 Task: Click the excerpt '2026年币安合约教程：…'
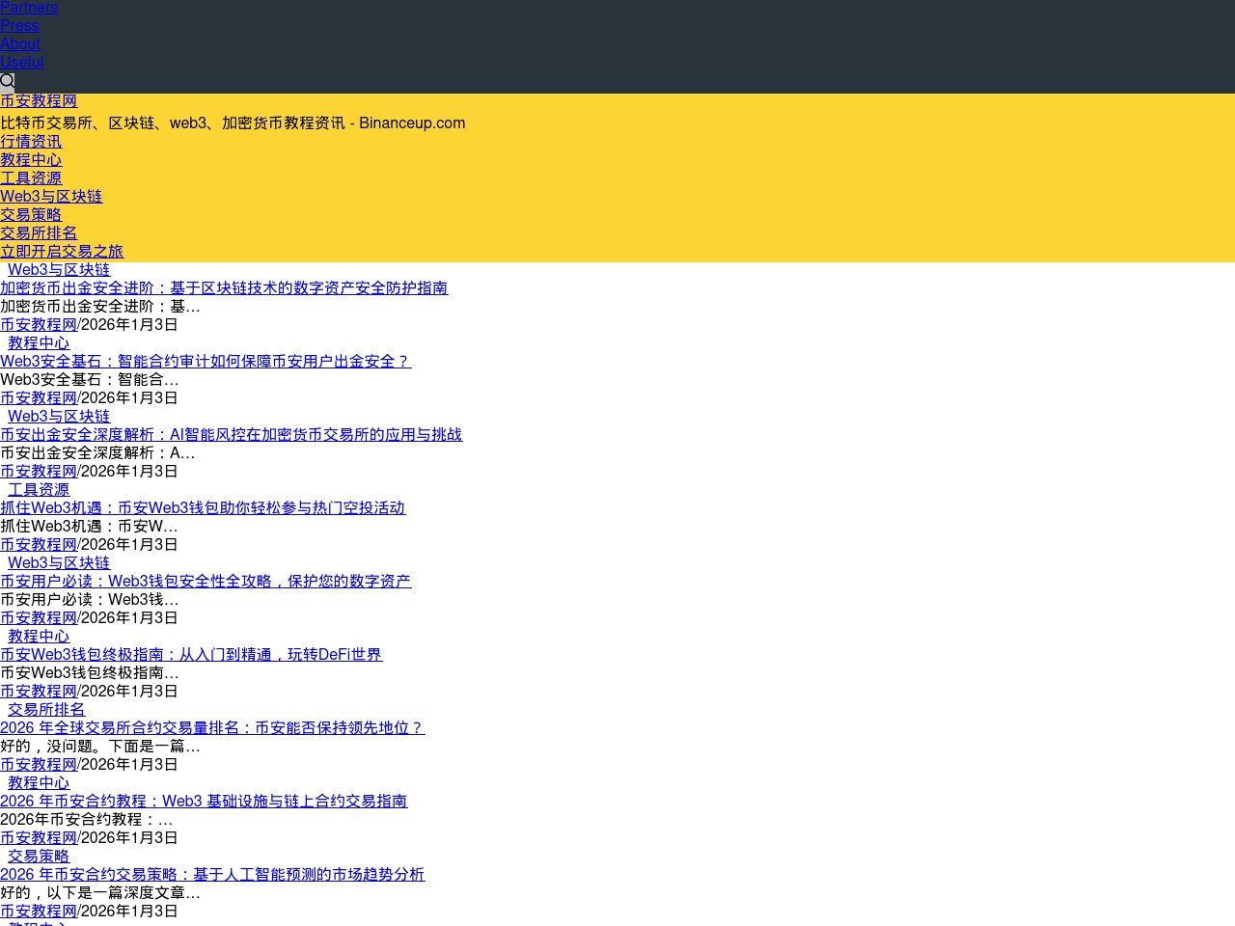(x=87, y=820)
